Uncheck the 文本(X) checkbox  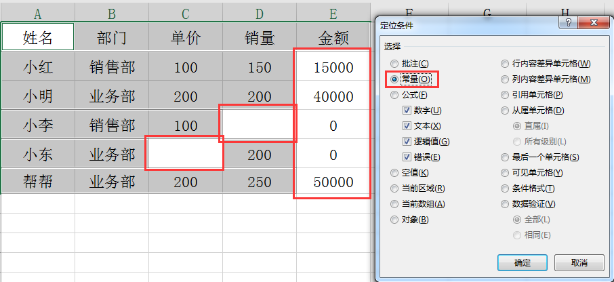422,126
